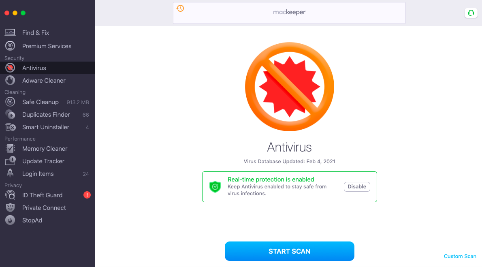The image size is (482, 267).
Task: Open ID Theft Guard section
Action: [x=42, y=195]
